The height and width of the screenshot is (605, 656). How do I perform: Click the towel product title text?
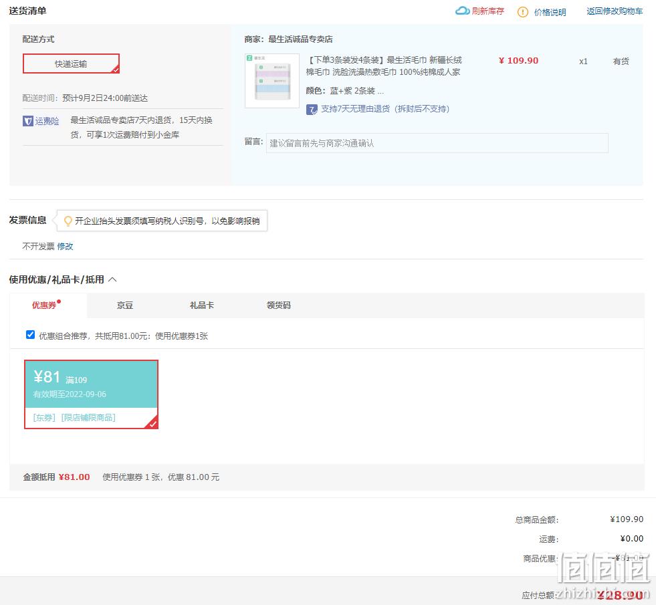(385, 66)
